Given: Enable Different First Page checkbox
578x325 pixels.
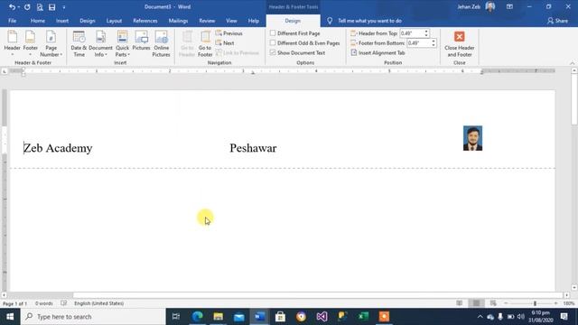Looking at the screenshot, I should (273, 33).
